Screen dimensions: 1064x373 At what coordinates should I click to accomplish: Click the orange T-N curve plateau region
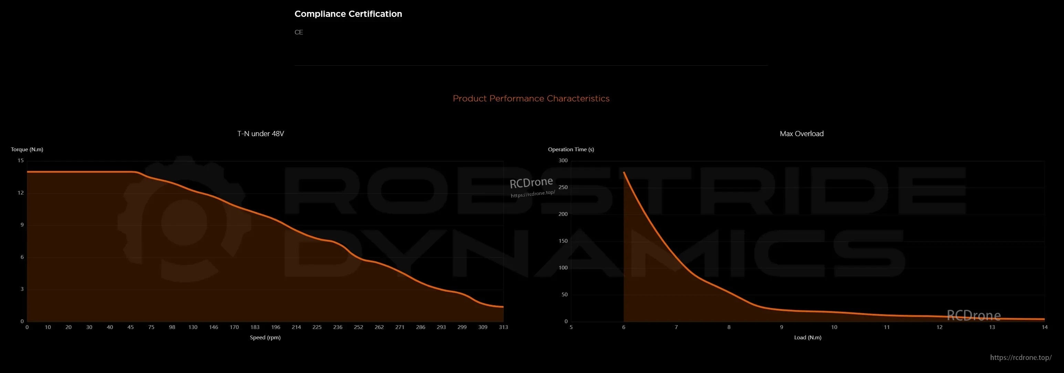coord(83,171)
